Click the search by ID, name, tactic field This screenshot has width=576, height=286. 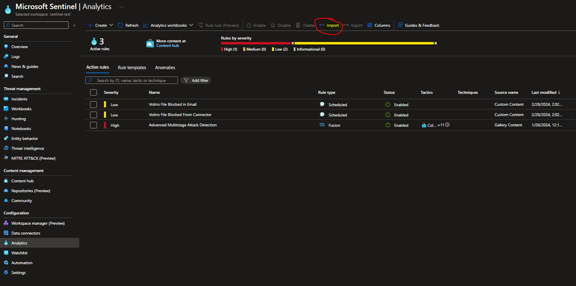pos(131,80)
